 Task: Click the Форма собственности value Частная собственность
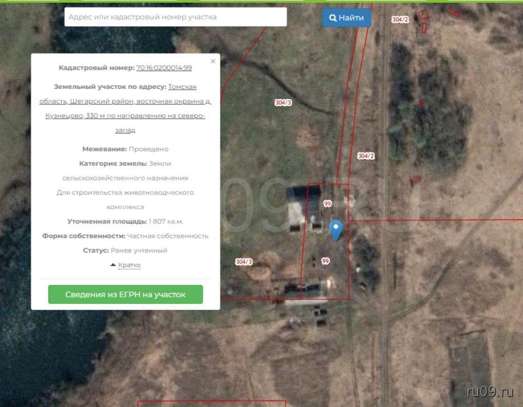click(x=168, y=236)
